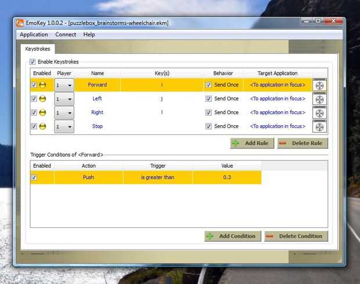Click the key cell 'l' in Right row
The width and height of the screenshot is (360, 284).
(x=162, y=112)
